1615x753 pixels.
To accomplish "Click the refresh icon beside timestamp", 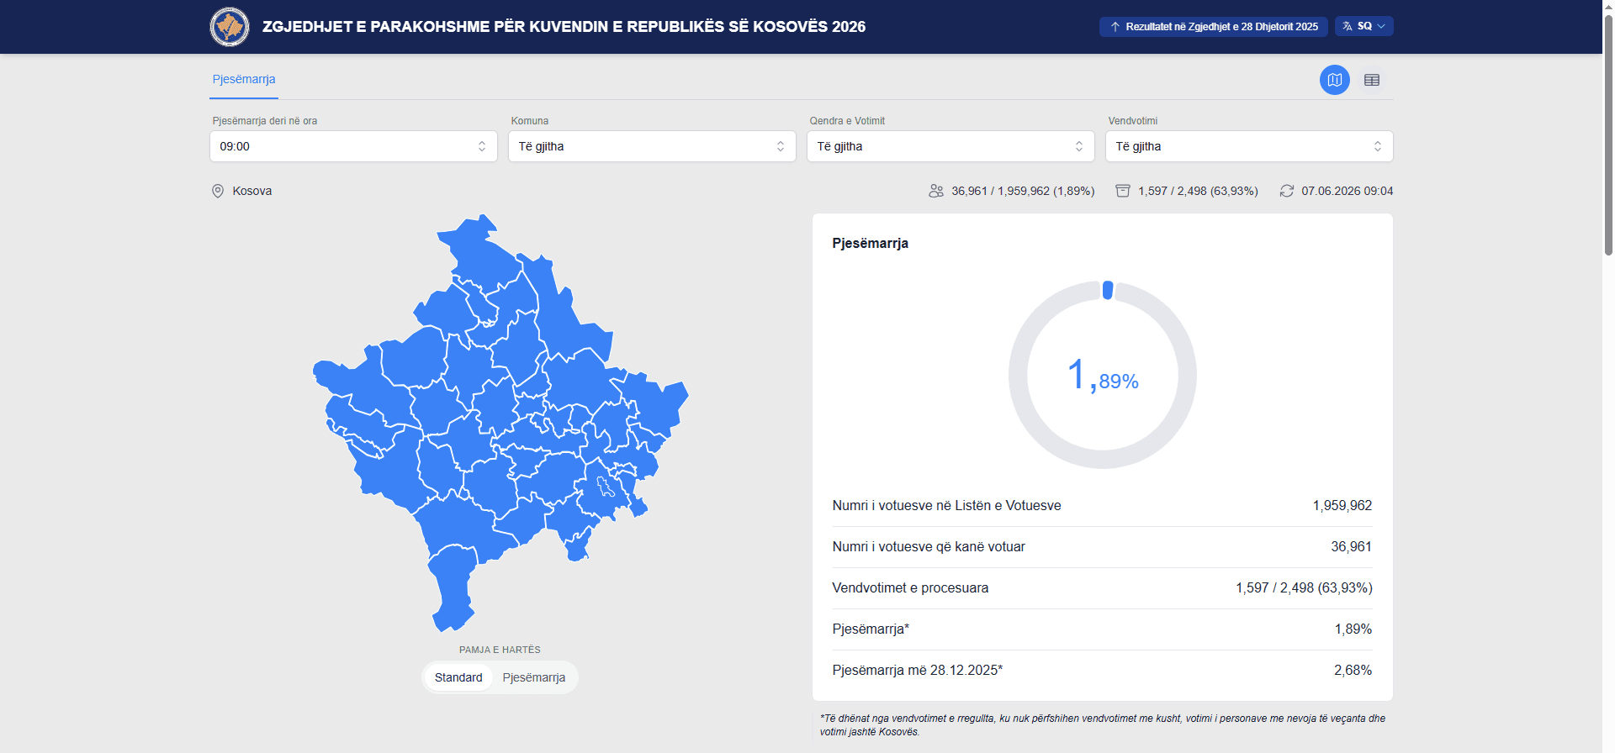I will pyautogui.click(x=1287, y=191).
